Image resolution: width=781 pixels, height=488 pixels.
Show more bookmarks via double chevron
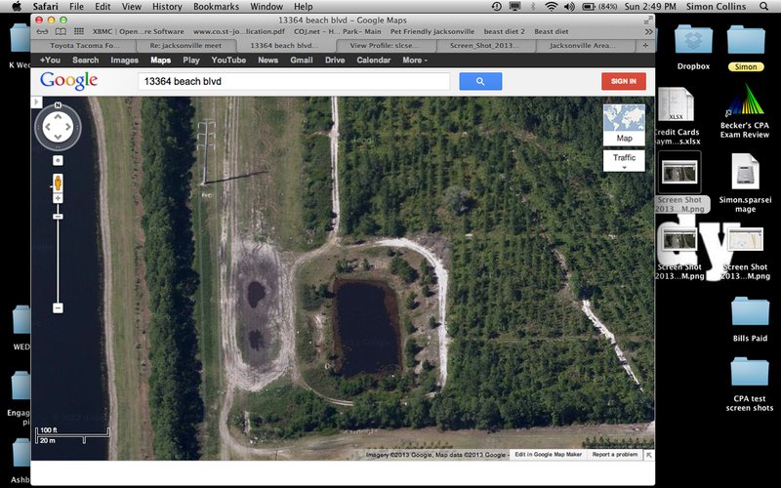pyautogui.click(x=648, y=31)
